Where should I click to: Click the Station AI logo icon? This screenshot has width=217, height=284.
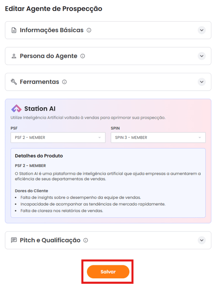tap(16, 108)
